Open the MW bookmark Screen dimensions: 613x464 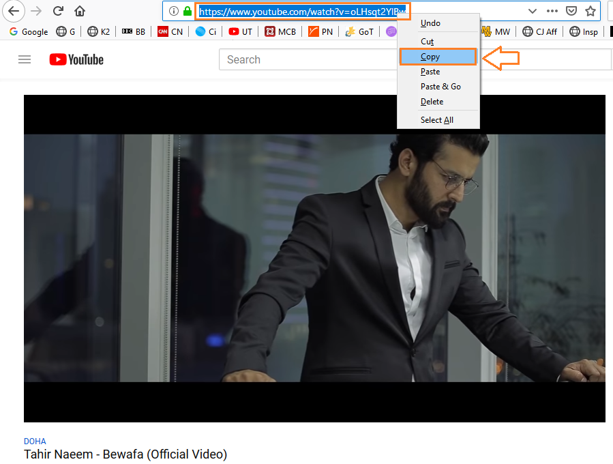point(495,31)
